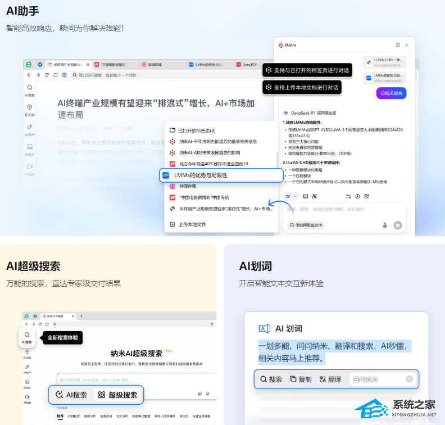The image size is (445, 425).
Task: Click the feedback icon in the 纳米AI panel header
Action: (398, 45)
